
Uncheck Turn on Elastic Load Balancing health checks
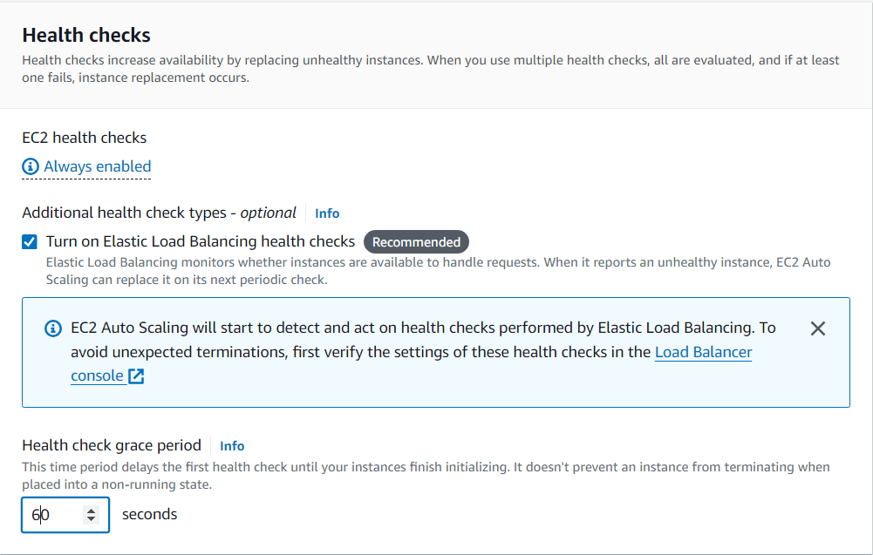coord(29,241)
